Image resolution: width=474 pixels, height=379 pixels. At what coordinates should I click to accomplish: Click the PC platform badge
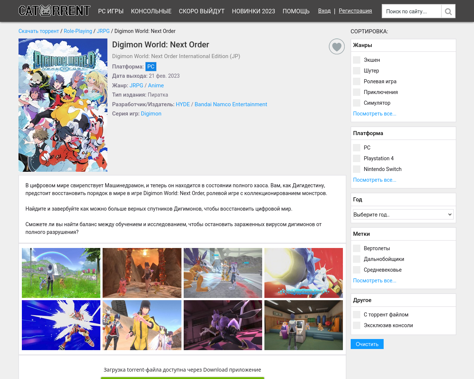tap(151, 67)
